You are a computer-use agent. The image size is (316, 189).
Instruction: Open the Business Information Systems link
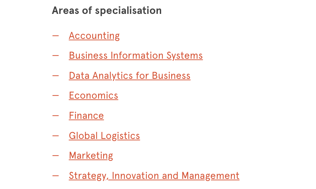tap(136, 56)
